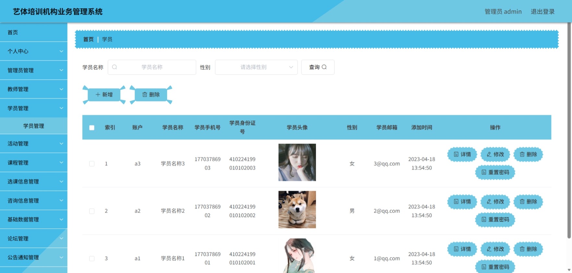Expand 咨询信息管理 sidebar menu
The height and width of the screenshot is (273, 572).
34,201
